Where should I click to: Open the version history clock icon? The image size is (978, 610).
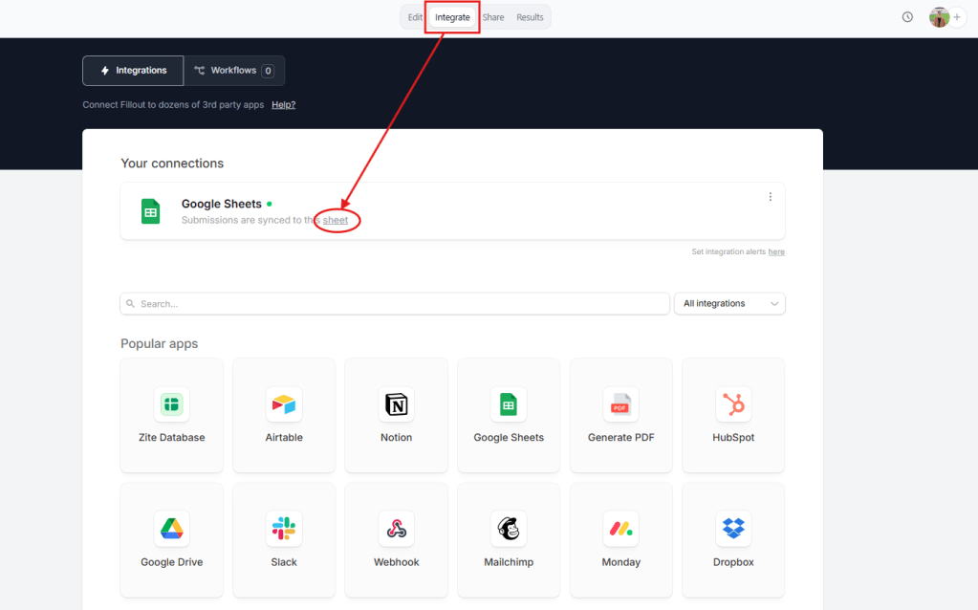907,17
